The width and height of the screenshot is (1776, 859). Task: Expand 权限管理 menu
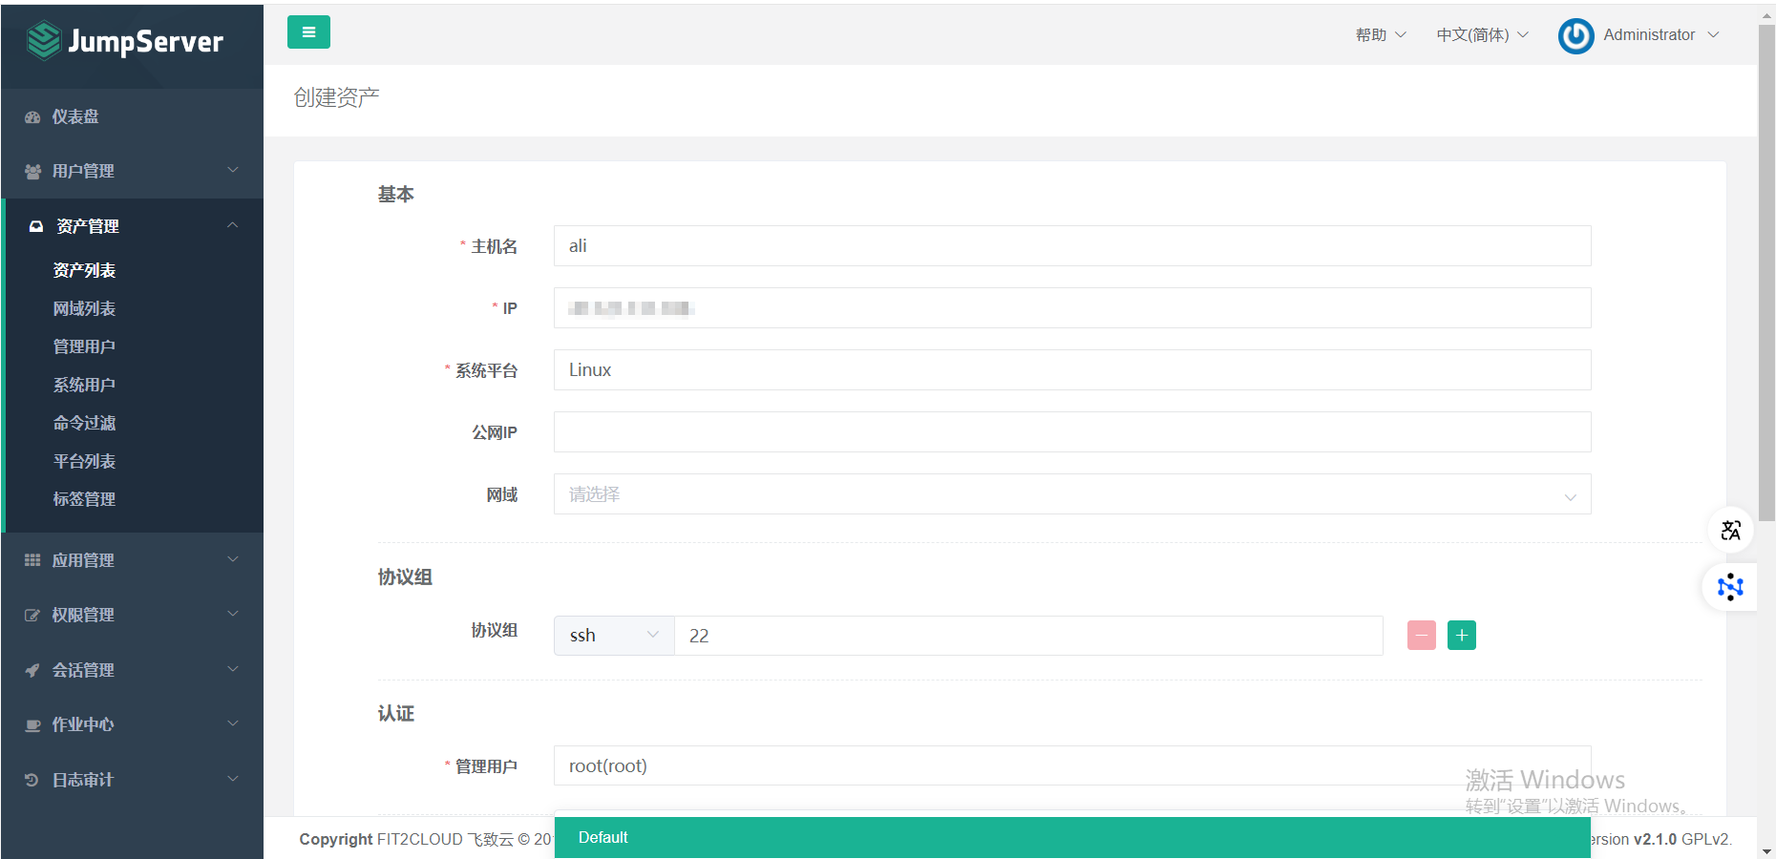(x=132, y=615)
